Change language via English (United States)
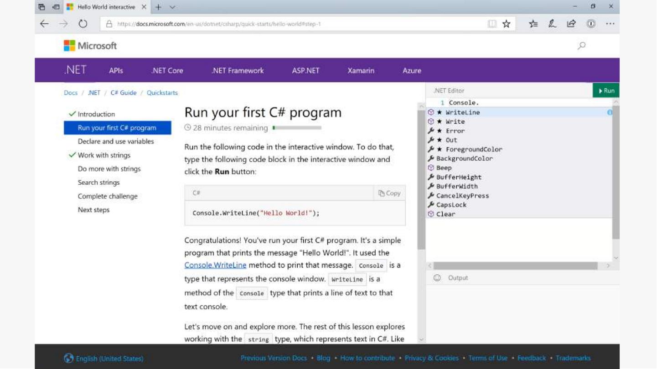This screenshot has height=369, width=657. [x=104, y=359]
